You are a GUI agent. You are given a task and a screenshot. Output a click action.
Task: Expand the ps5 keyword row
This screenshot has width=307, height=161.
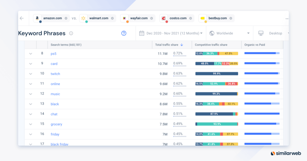pyautogui.click(x=30, y=54)
